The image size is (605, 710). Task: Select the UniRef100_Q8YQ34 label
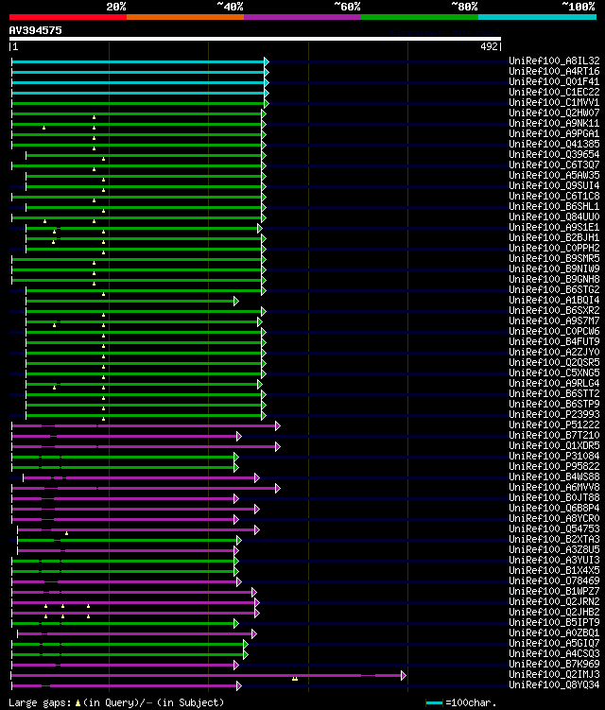click(x=554, y=685)
